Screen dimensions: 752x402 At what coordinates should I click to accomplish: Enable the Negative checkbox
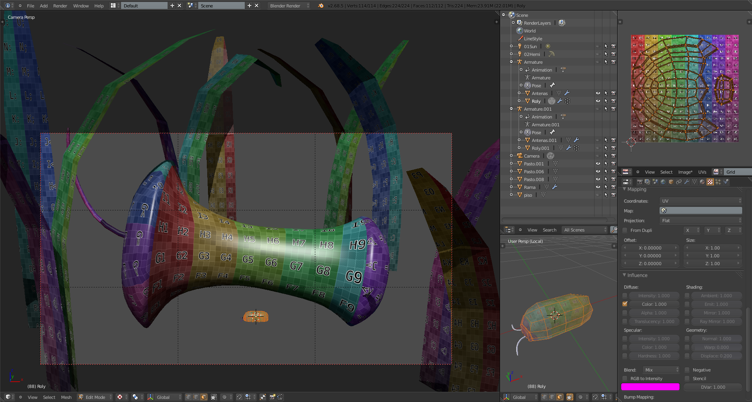point(687,370)
